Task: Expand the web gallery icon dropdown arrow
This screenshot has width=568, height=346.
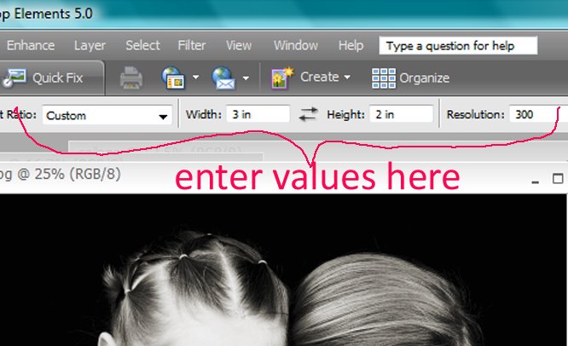Action: click(x=195, y=77)
